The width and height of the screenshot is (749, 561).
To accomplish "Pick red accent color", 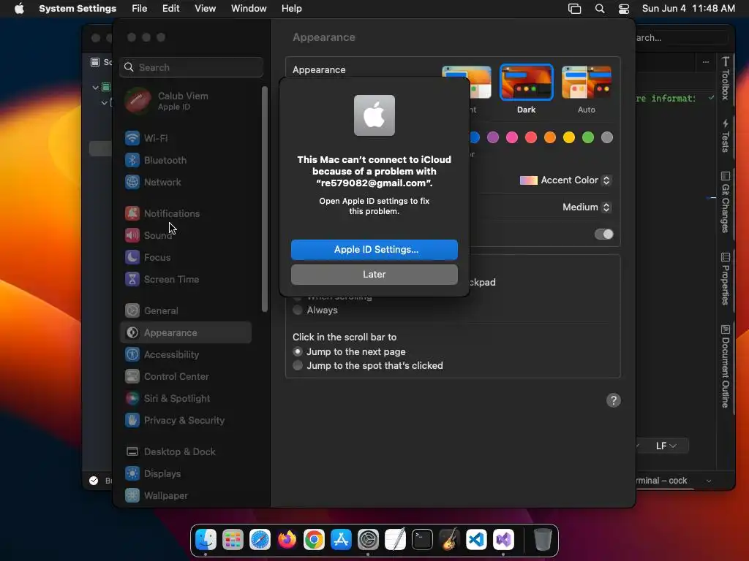I will pos(531,138).
